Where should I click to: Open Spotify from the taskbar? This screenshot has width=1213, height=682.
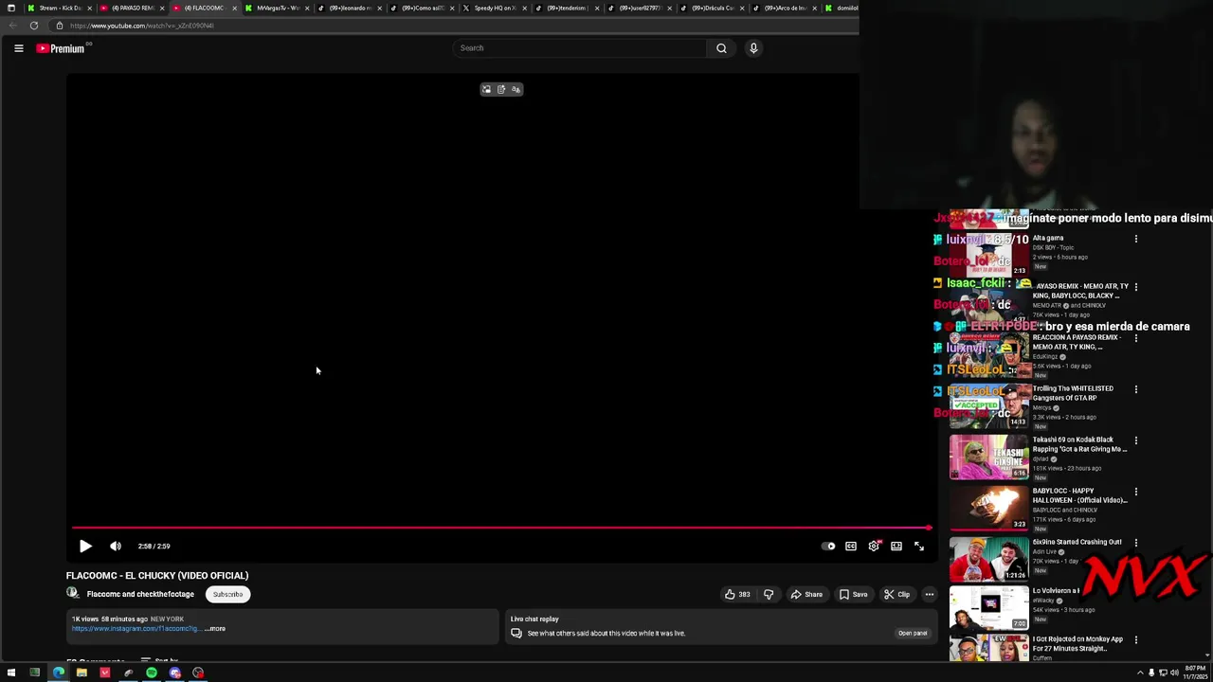152,673
